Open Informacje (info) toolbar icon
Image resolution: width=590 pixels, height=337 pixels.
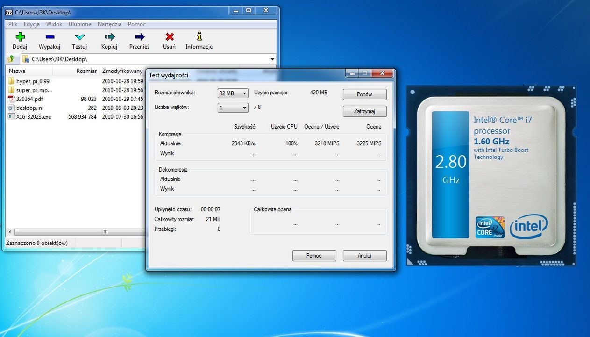pos(199,36)
